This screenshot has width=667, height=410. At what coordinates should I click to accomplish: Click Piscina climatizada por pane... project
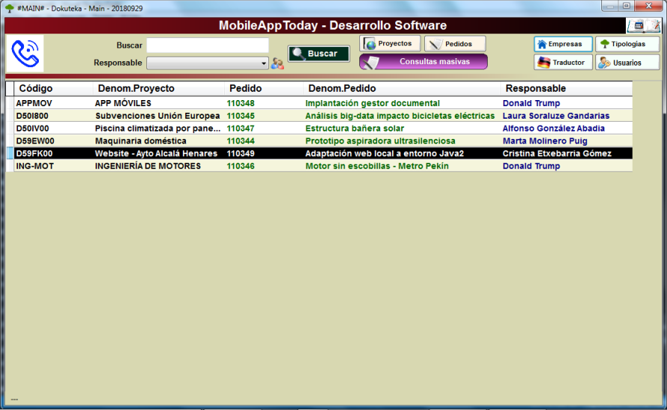point(158,128)
